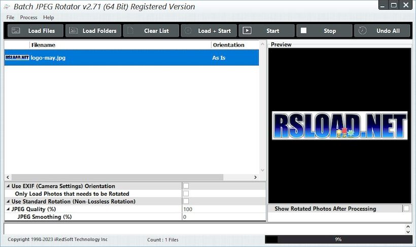
Task: Click the file list scroll down arrow
Action: (263, 170)
